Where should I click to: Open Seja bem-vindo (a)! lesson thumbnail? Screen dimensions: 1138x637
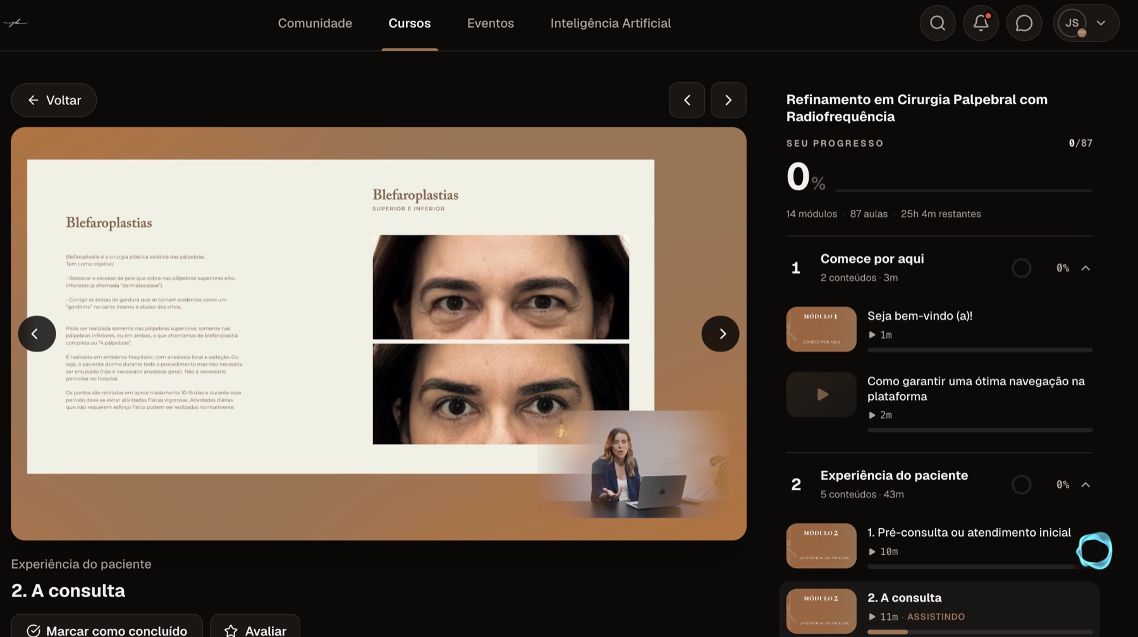(x=821, y=329)
